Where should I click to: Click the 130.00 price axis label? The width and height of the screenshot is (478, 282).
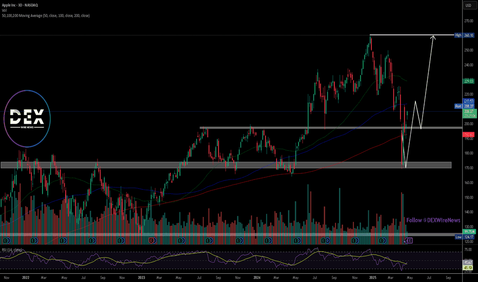pos(469,227)
